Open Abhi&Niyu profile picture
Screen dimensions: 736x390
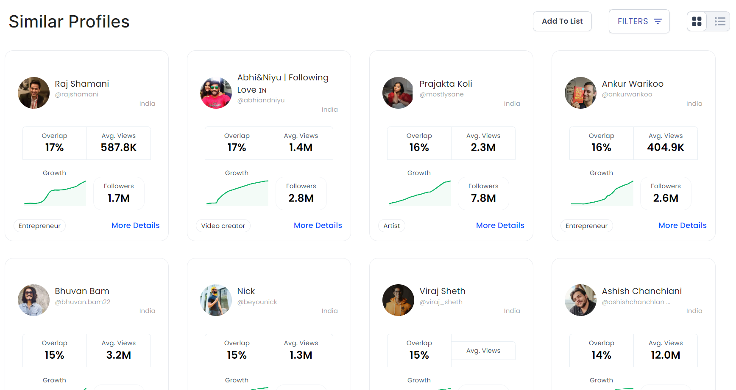pyautogui.click(x=216, y=93)
